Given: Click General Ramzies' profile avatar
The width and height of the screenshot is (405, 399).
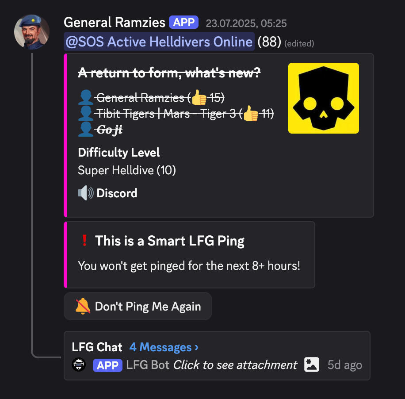Looking at the screenshot, I should [x=32, y=32].
